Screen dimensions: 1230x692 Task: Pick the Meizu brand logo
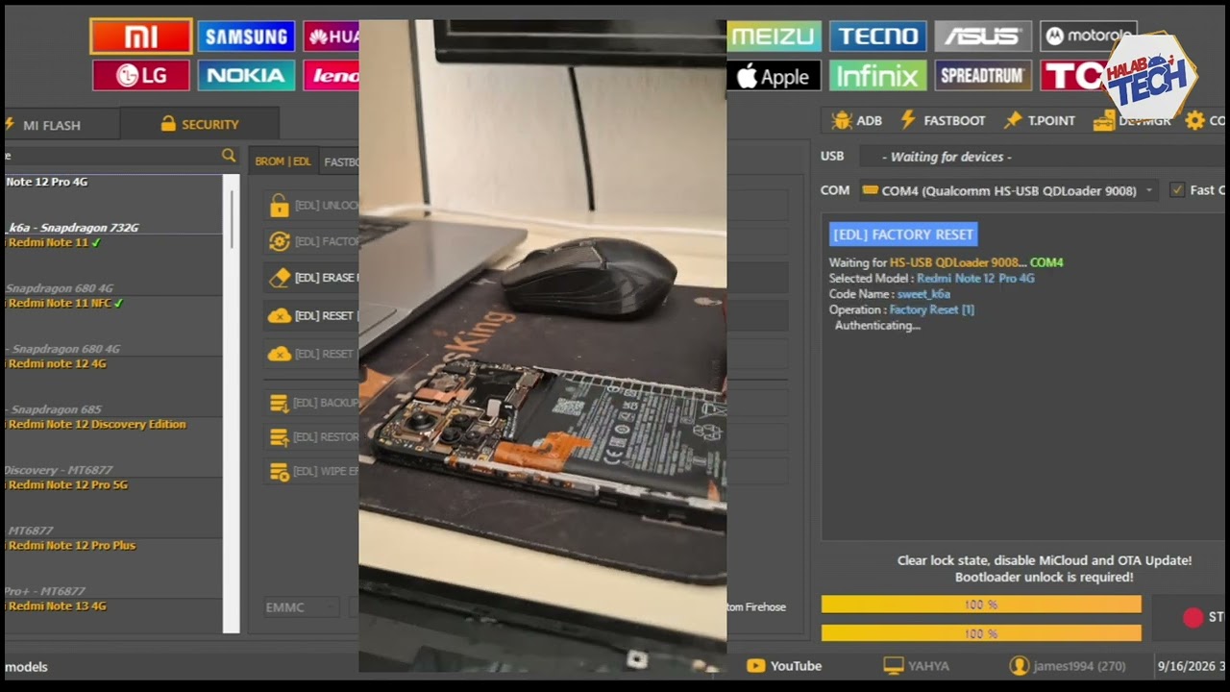(774, 37)
